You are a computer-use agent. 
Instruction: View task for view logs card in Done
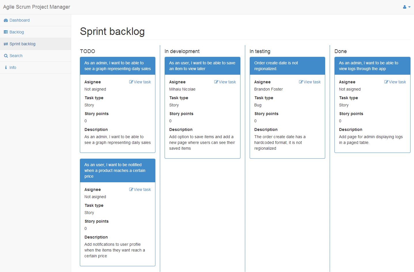point(395,82)
